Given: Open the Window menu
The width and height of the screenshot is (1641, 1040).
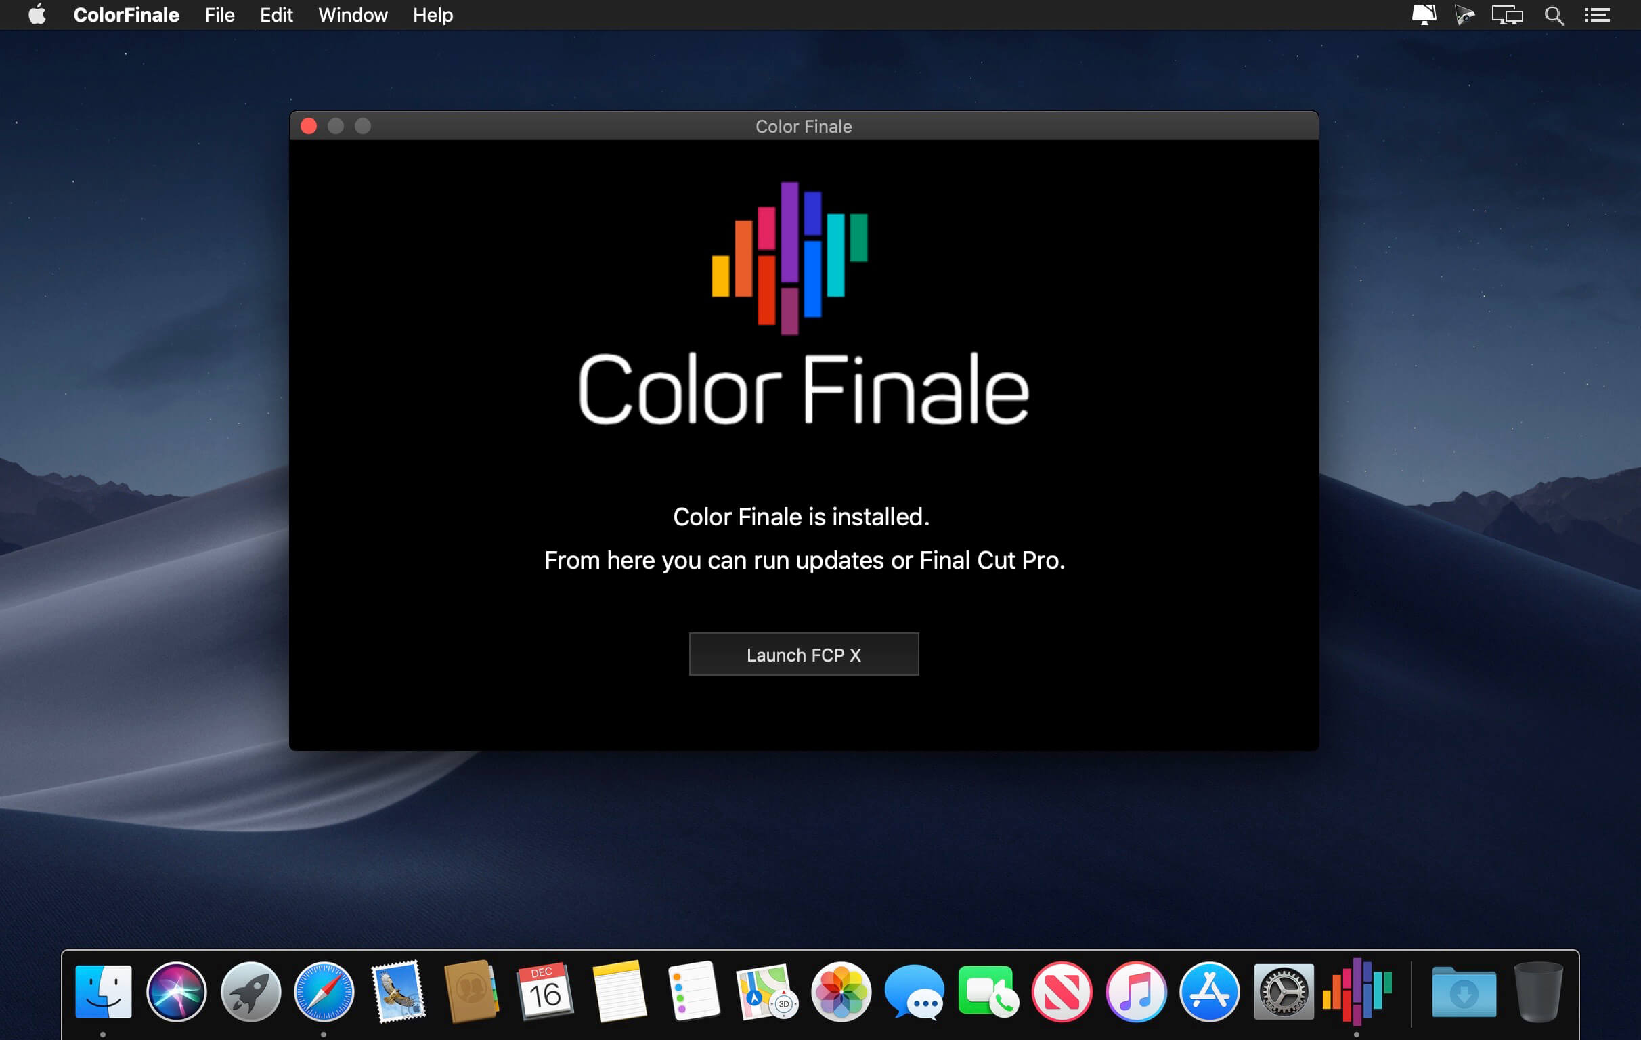Looking at the screenshot, I should pos(353,15).
